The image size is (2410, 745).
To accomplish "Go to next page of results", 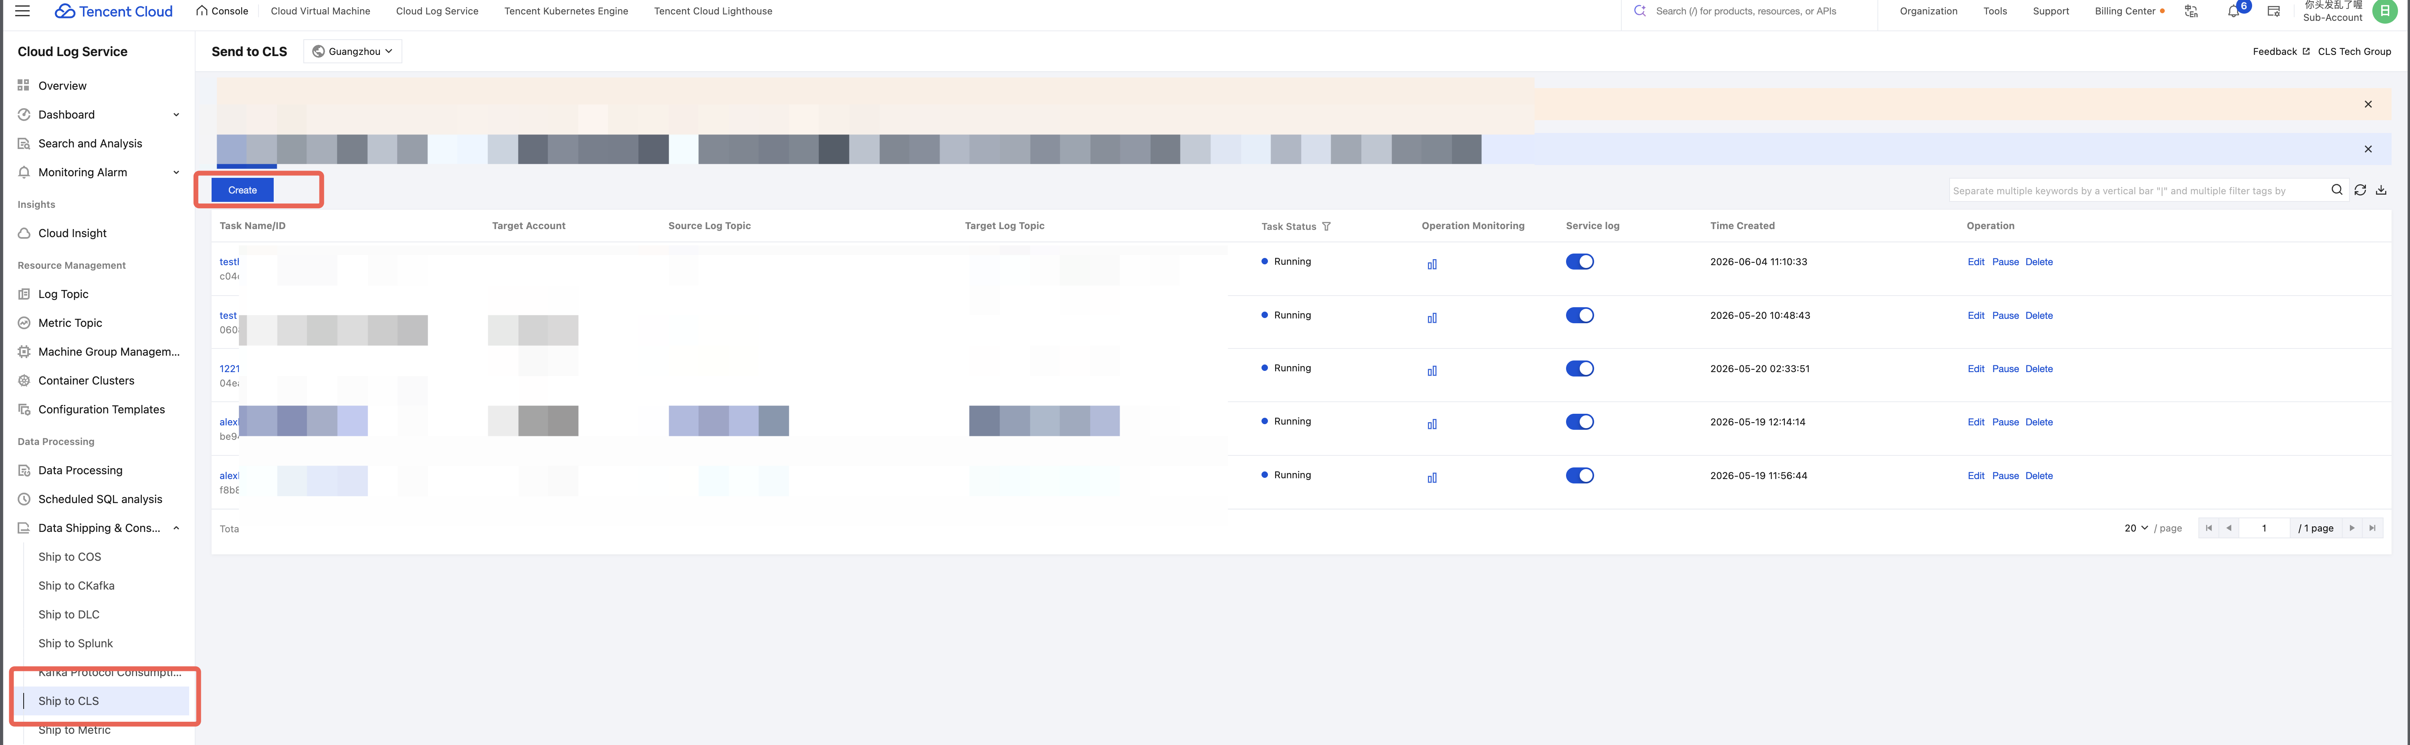I will pyautogui.click(x=2352, y=528).
